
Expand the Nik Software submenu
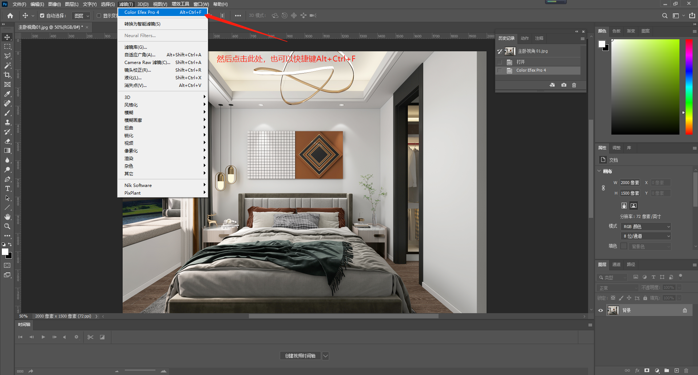(163, 185)
